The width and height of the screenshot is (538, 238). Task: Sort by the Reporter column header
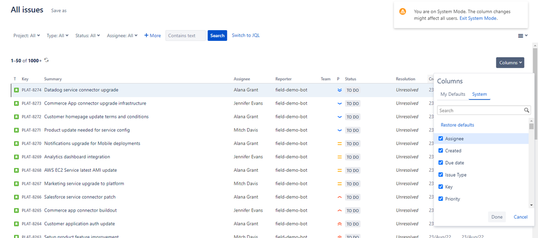(284, 79)
